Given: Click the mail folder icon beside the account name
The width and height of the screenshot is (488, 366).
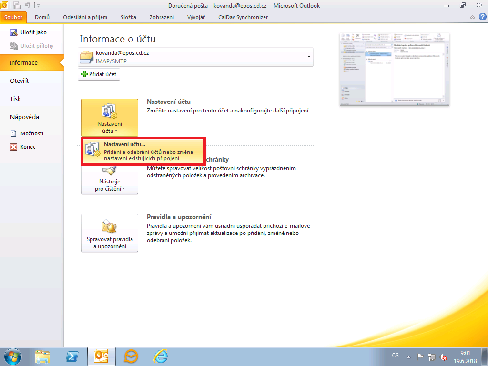Looking at the screenshot, I should pyautogui.click(x=87, y=57).
